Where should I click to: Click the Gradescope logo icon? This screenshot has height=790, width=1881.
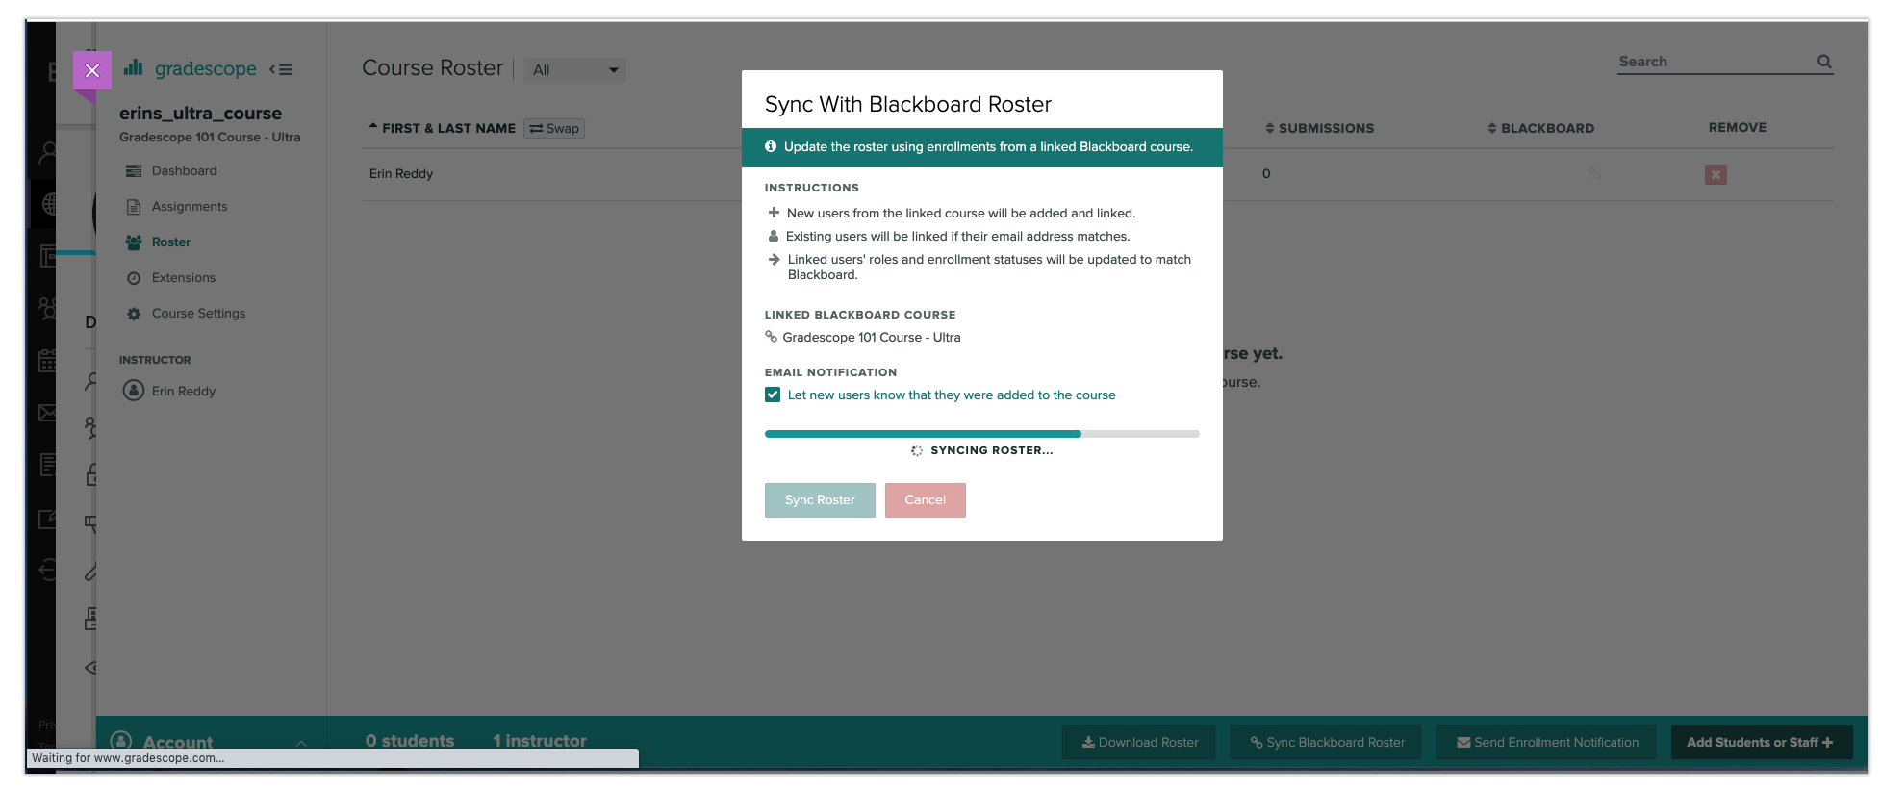click(134, 67)
